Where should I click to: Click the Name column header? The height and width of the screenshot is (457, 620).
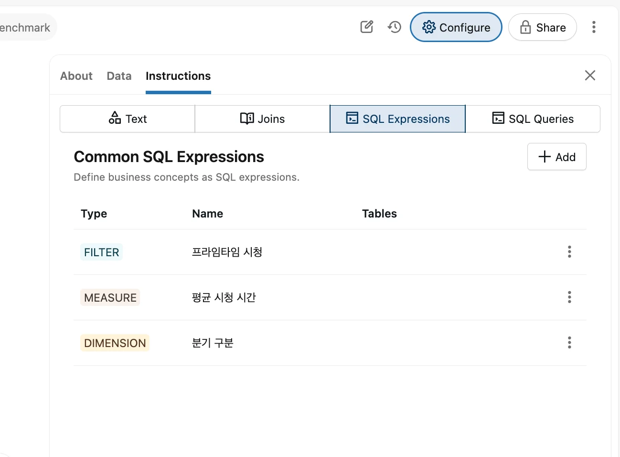(x=207, y=214)
